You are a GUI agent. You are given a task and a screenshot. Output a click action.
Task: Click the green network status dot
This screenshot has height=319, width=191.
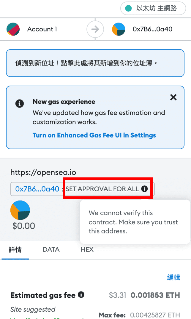pyautogui.click(x=128, y=8)
